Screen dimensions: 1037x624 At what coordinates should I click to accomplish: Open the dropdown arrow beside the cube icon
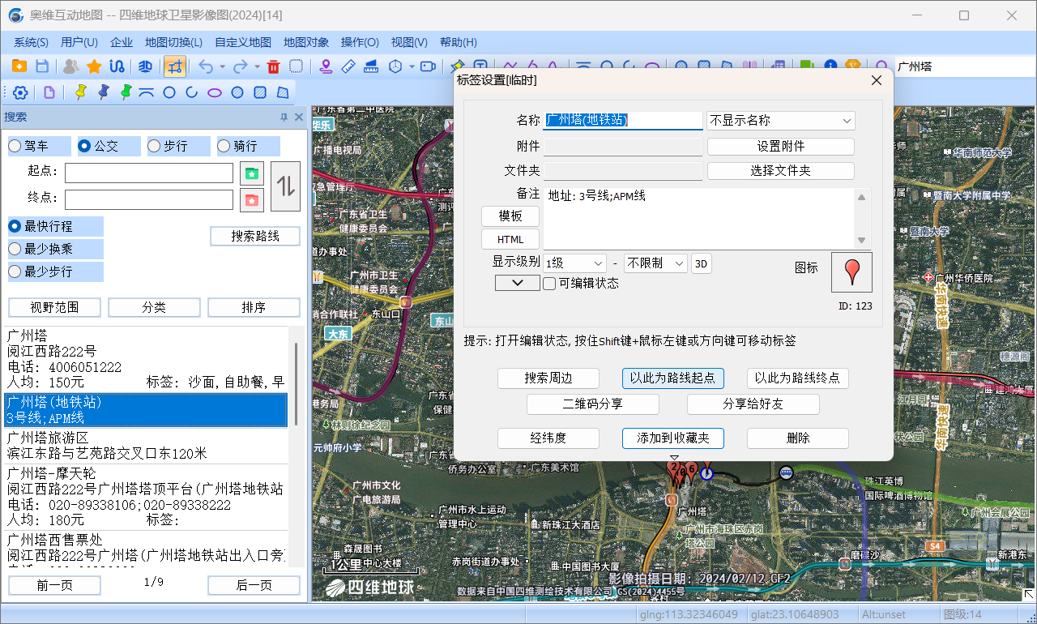tap(412, 67)
